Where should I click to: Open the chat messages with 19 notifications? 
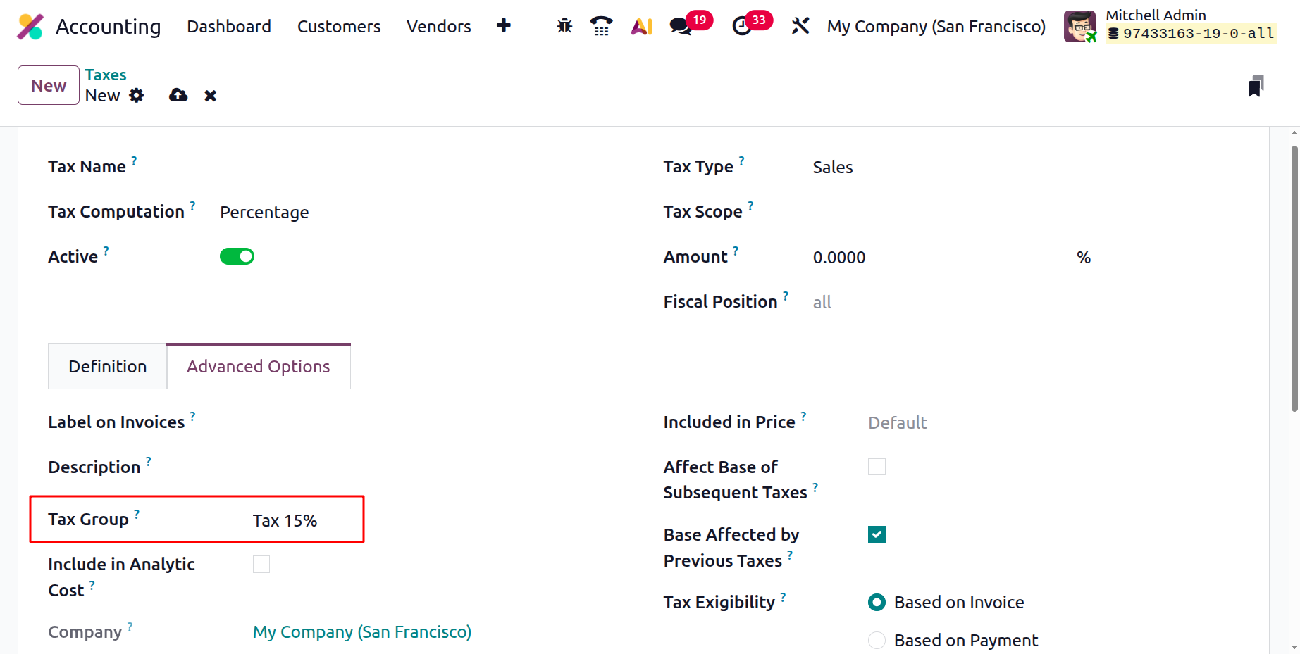point(681,26)
